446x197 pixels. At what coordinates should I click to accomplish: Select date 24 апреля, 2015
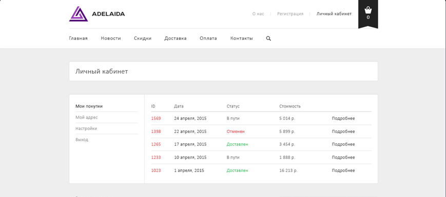[190, 119]
